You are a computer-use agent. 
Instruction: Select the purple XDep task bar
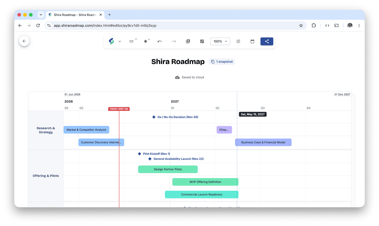(224, 130)
